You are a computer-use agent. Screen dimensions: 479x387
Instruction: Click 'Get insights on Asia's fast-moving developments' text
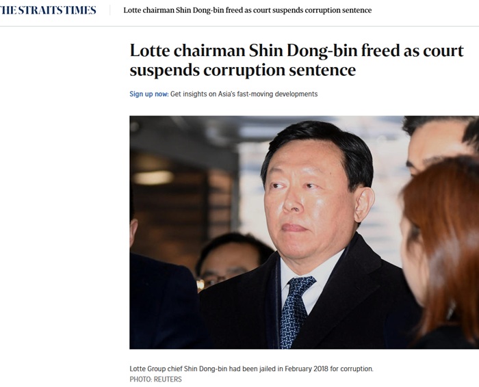click(x=244, y=94)
